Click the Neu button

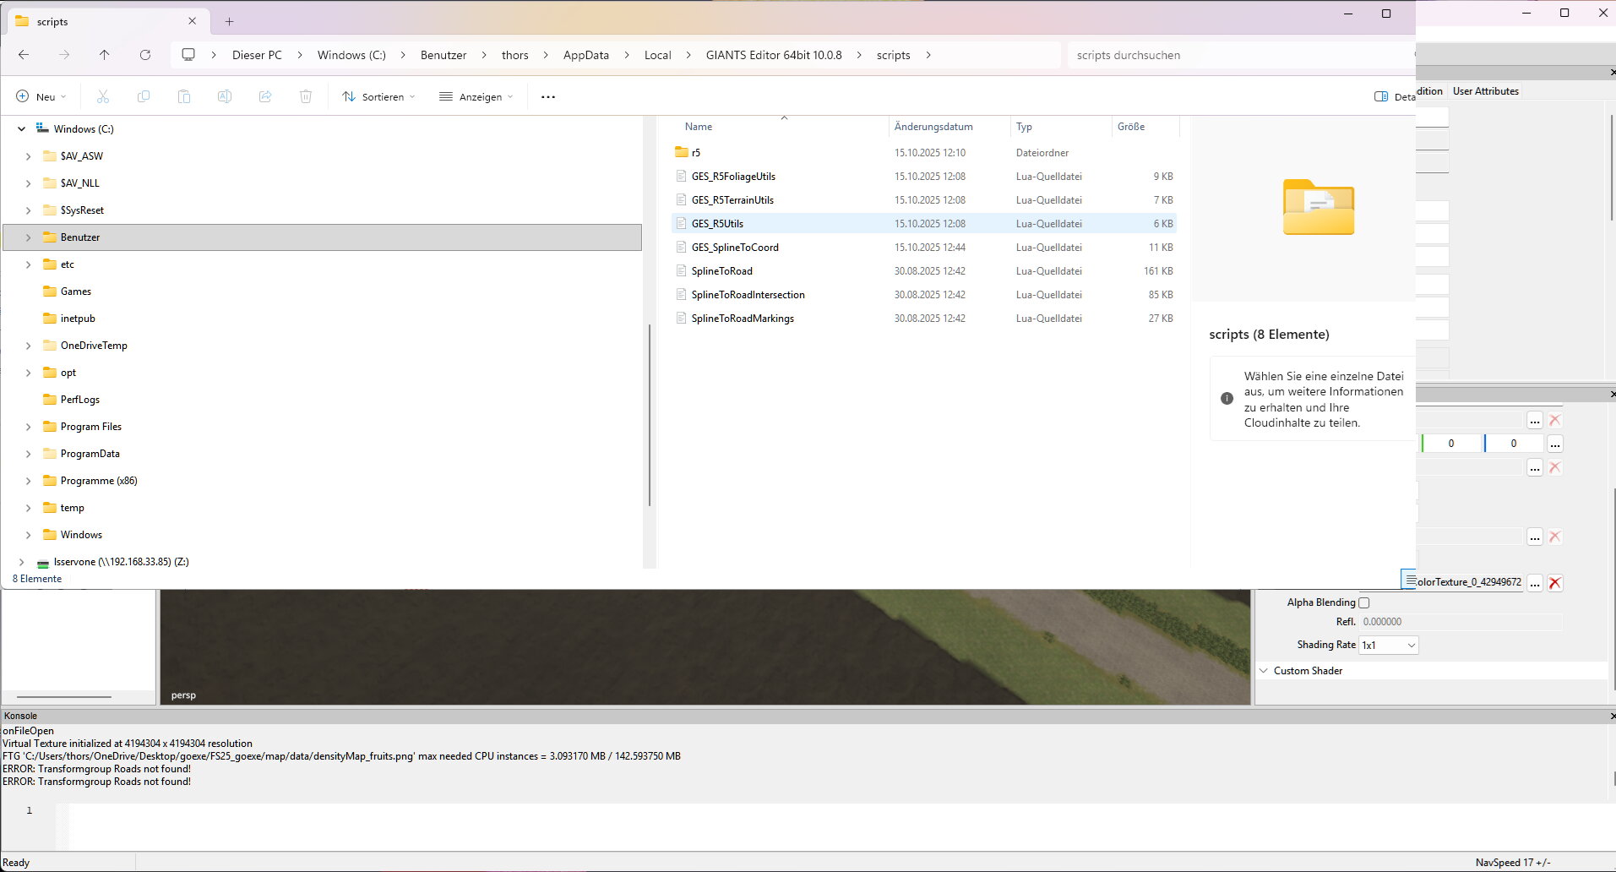coord(41,97)
